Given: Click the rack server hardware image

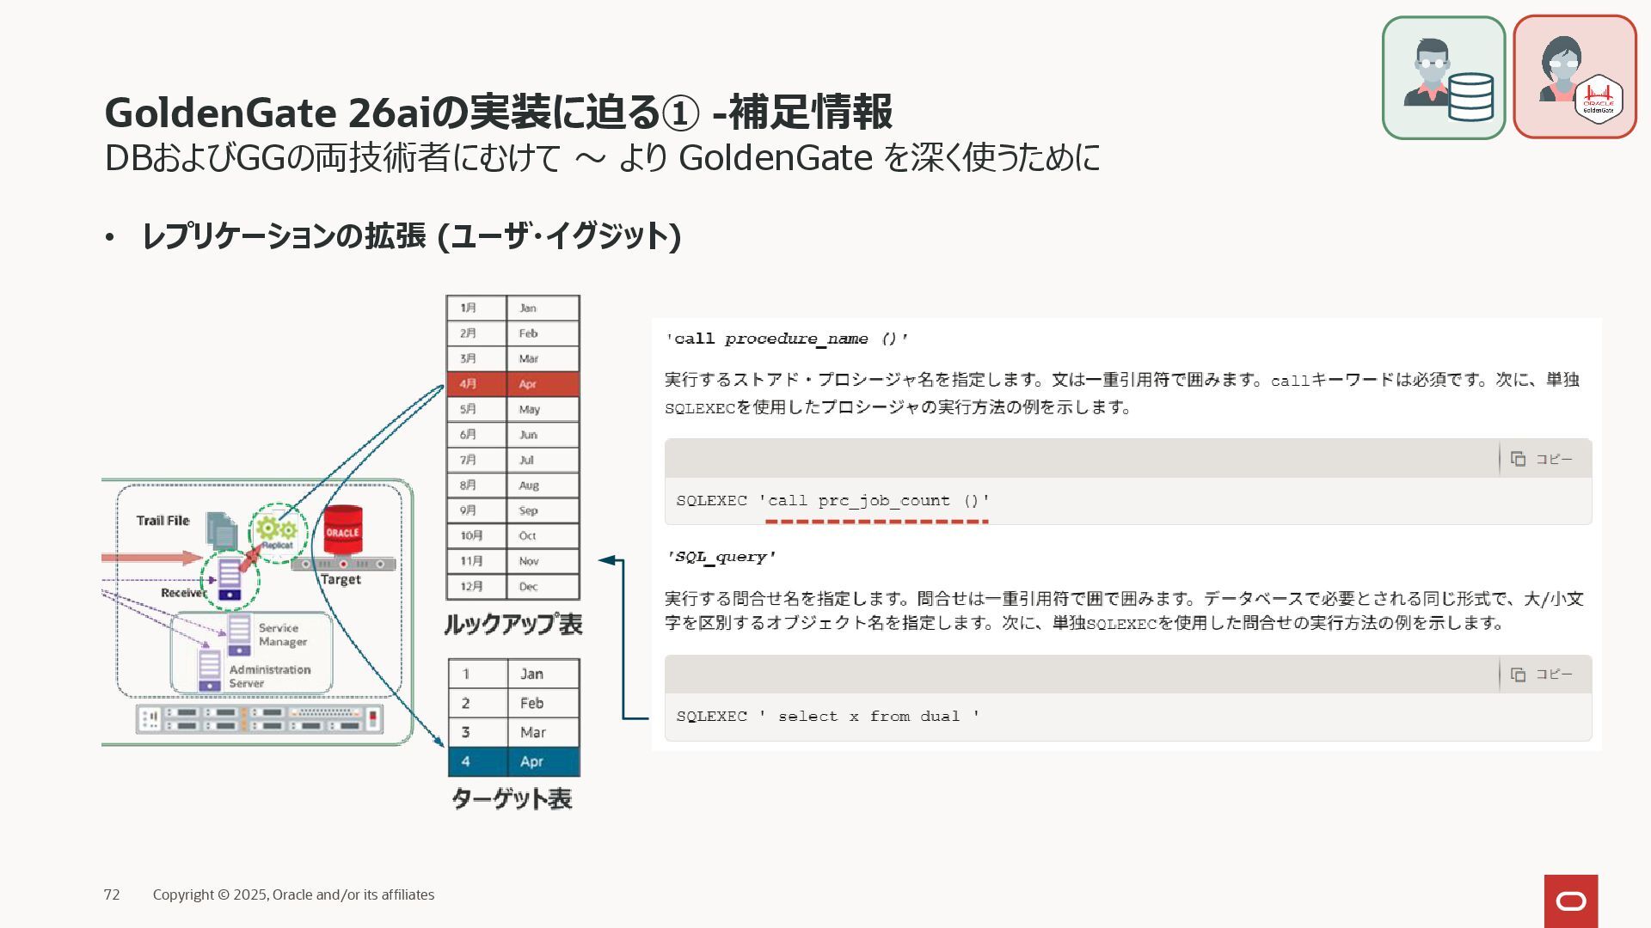Looking at the screenshot, I should point(260,718).
